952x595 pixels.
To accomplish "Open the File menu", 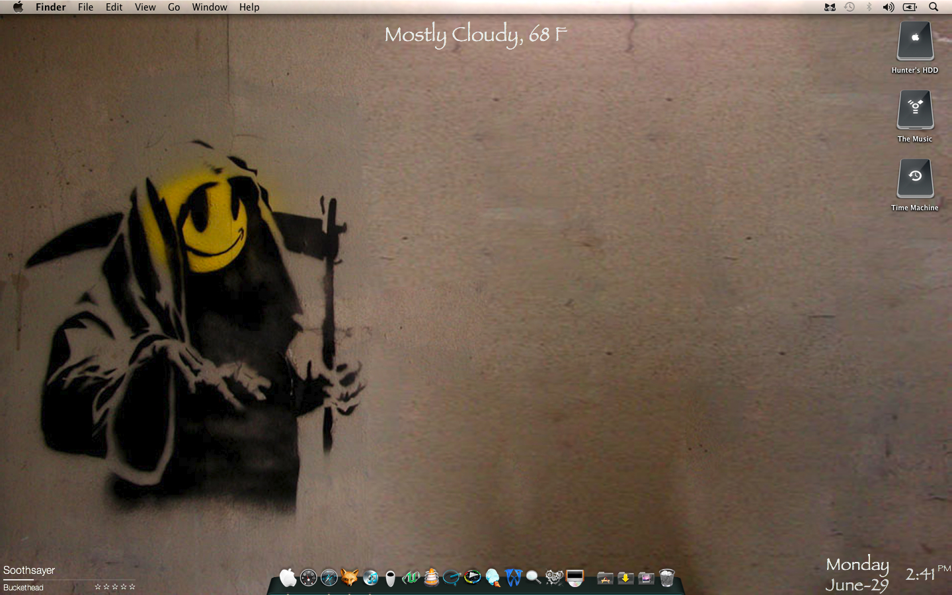I will coord(85,7).
